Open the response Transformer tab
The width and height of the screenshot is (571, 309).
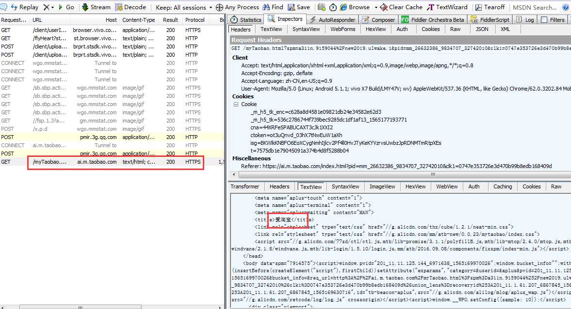[245, 186]
